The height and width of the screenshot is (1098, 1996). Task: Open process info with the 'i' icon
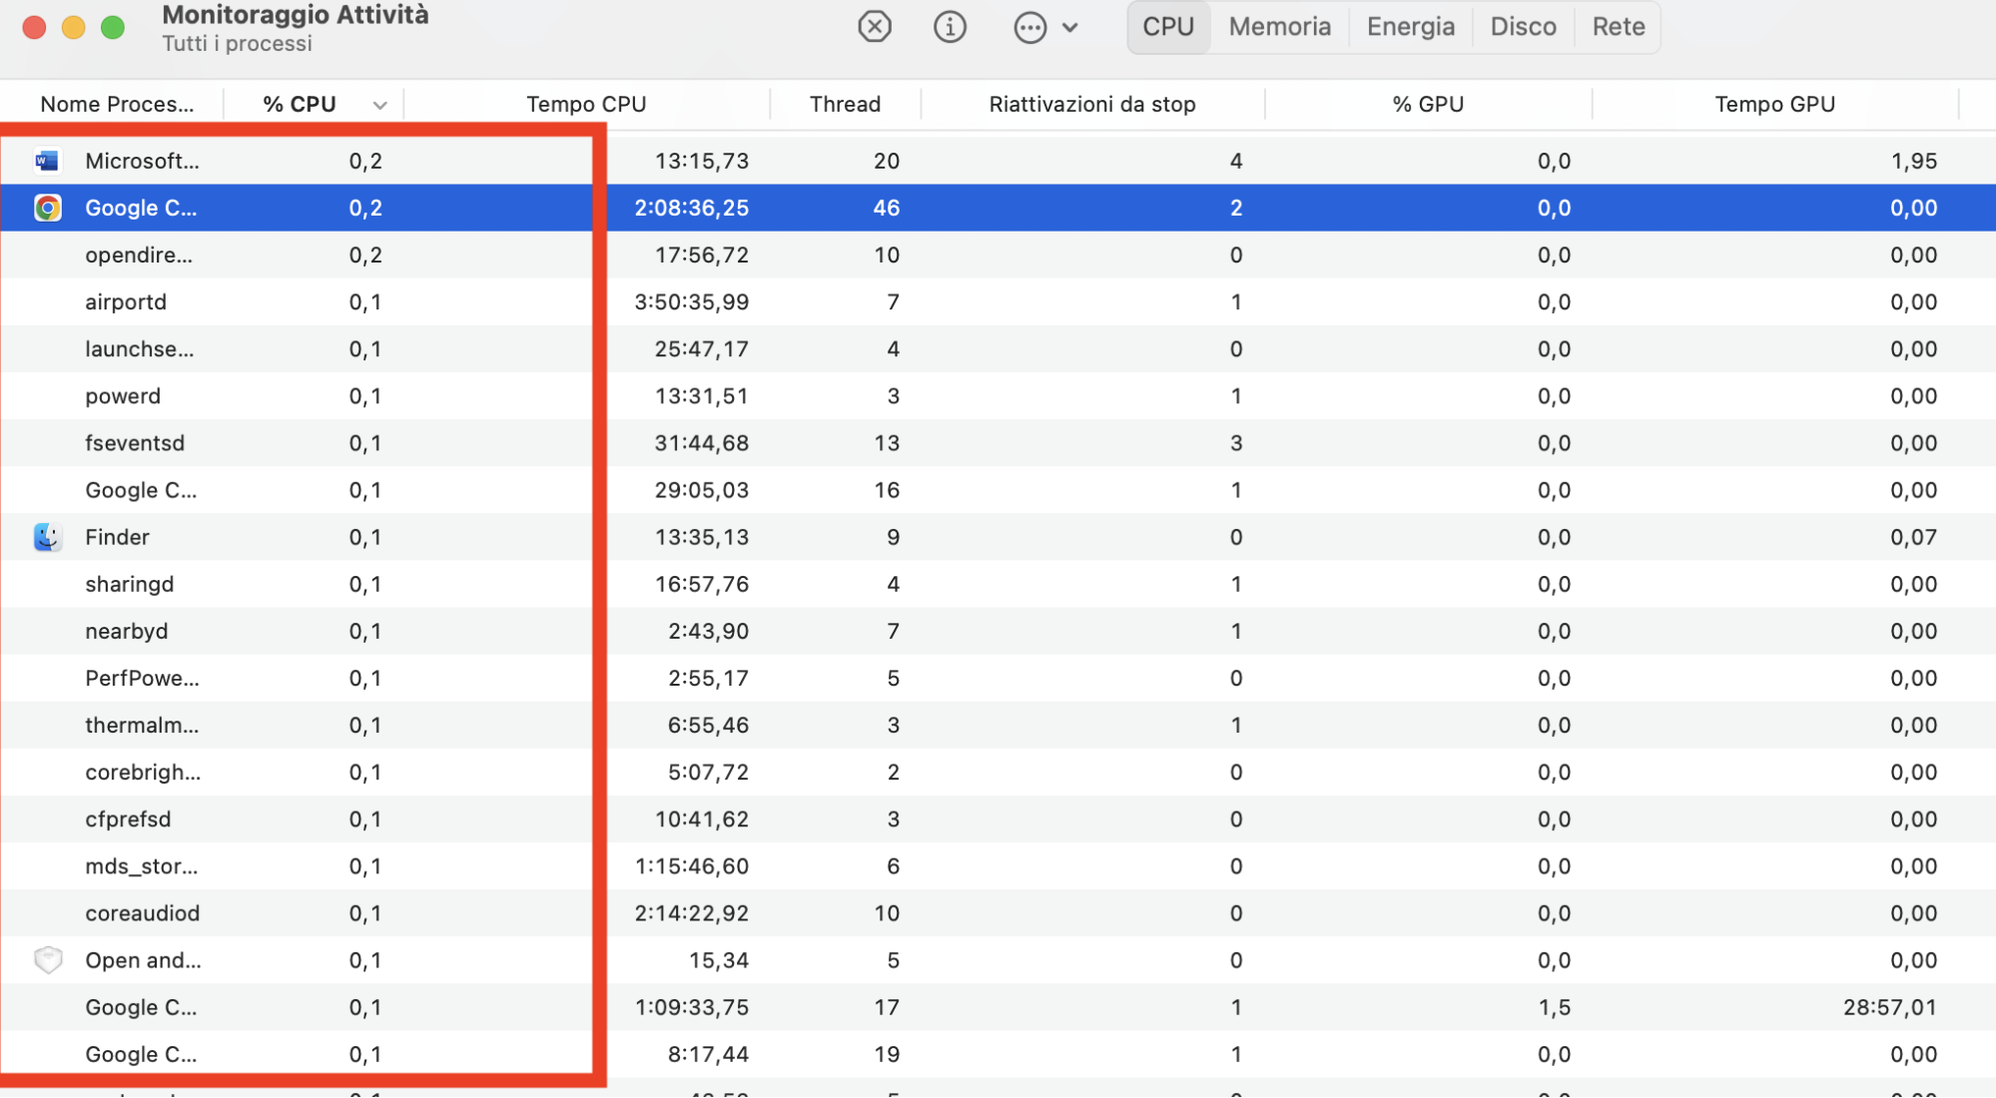coord(950,26)
